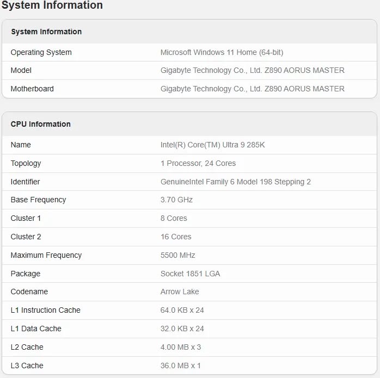Click the 5500 MHz maximum frequency value
Screen dimensions: 380x378
tap(177, 256)
